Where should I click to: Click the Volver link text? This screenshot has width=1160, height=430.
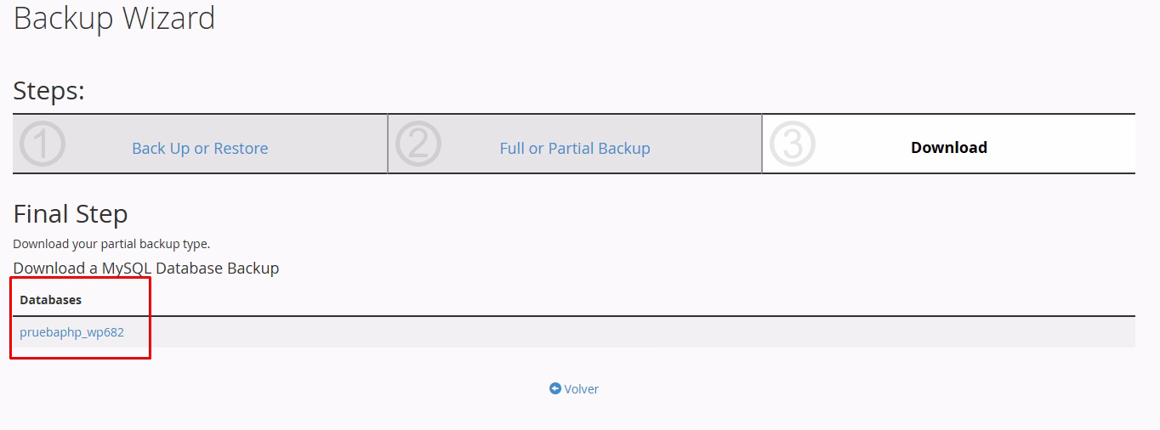pyautogui.click(x=582, y=389)
